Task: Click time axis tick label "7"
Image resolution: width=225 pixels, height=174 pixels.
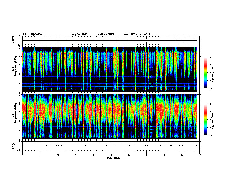Action: coord(147,155)
